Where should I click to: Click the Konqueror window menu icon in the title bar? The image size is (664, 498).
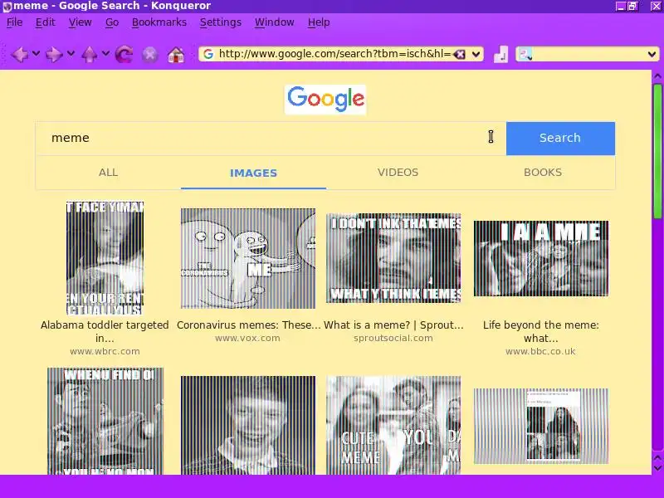coord(7,7)
